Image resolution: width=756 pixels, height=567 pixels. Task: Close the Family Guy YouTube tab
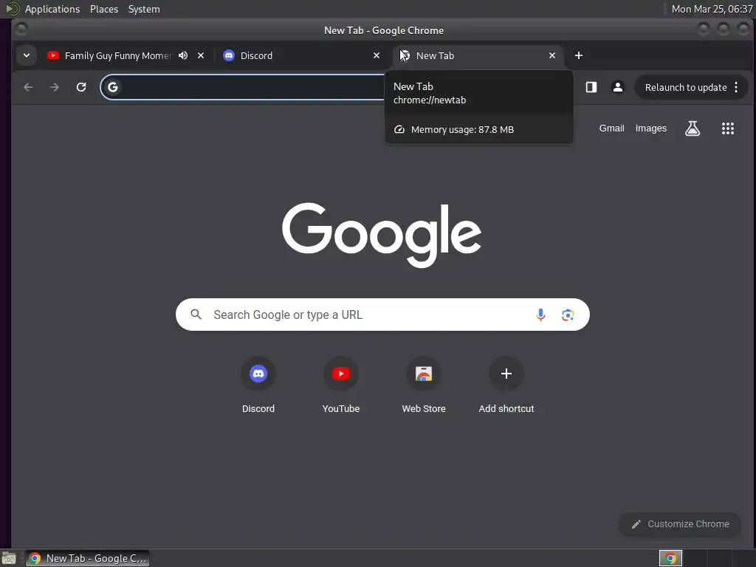coord(201,55)
